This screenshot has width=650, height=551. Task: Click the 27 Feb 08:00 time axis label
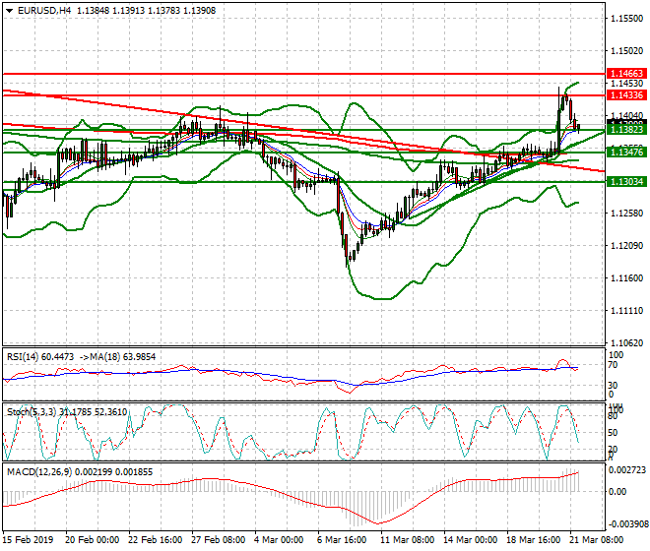(218, 540)
